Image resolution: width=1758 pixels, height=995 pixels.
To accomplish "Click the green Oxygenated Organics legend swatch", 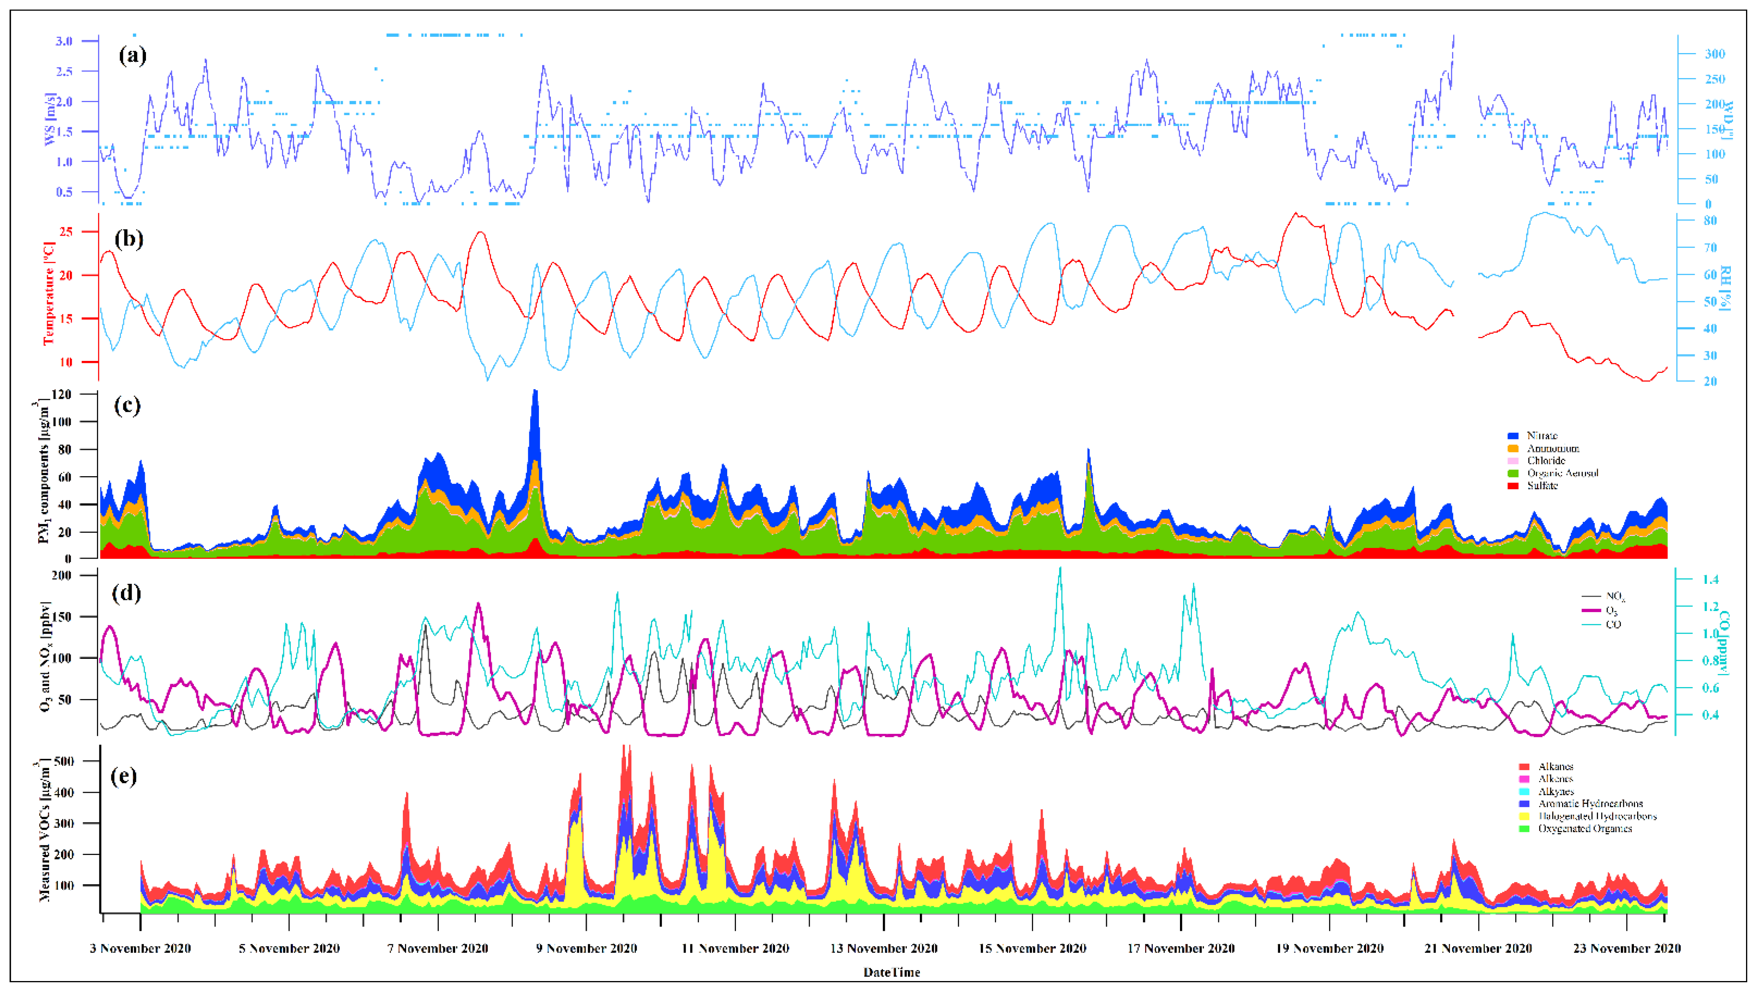I will (1523, 828).
